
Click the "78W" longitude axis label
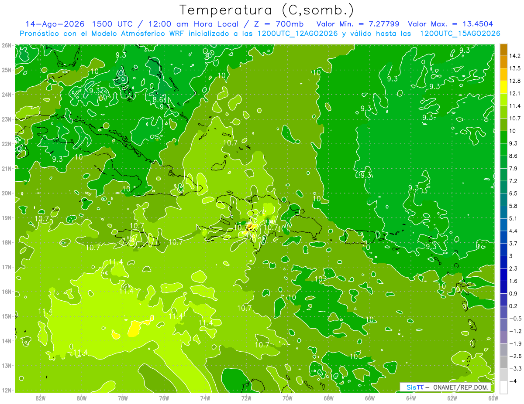pos(123,398)
